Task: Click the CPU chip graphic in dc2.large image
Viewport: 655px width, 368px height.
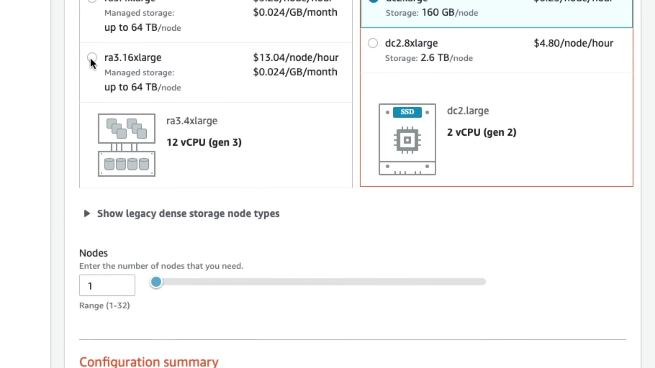Action: [407, 140]
